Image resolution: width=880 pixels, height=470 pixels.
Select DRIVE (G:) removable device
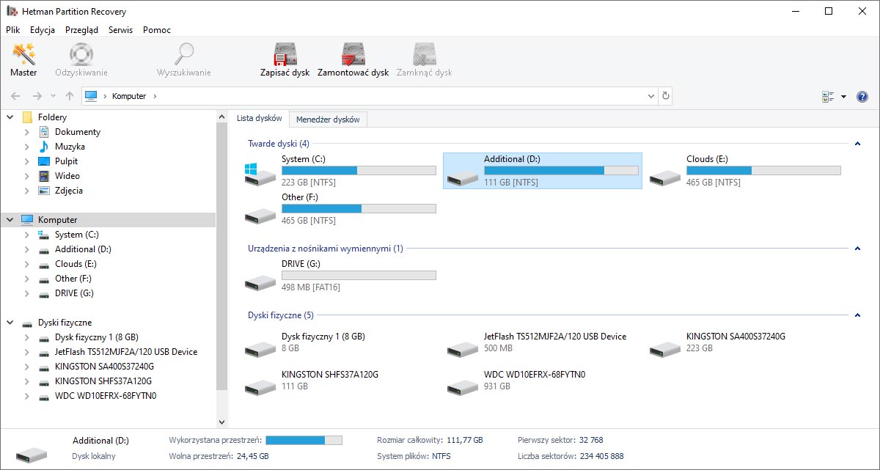pos(340,276)
